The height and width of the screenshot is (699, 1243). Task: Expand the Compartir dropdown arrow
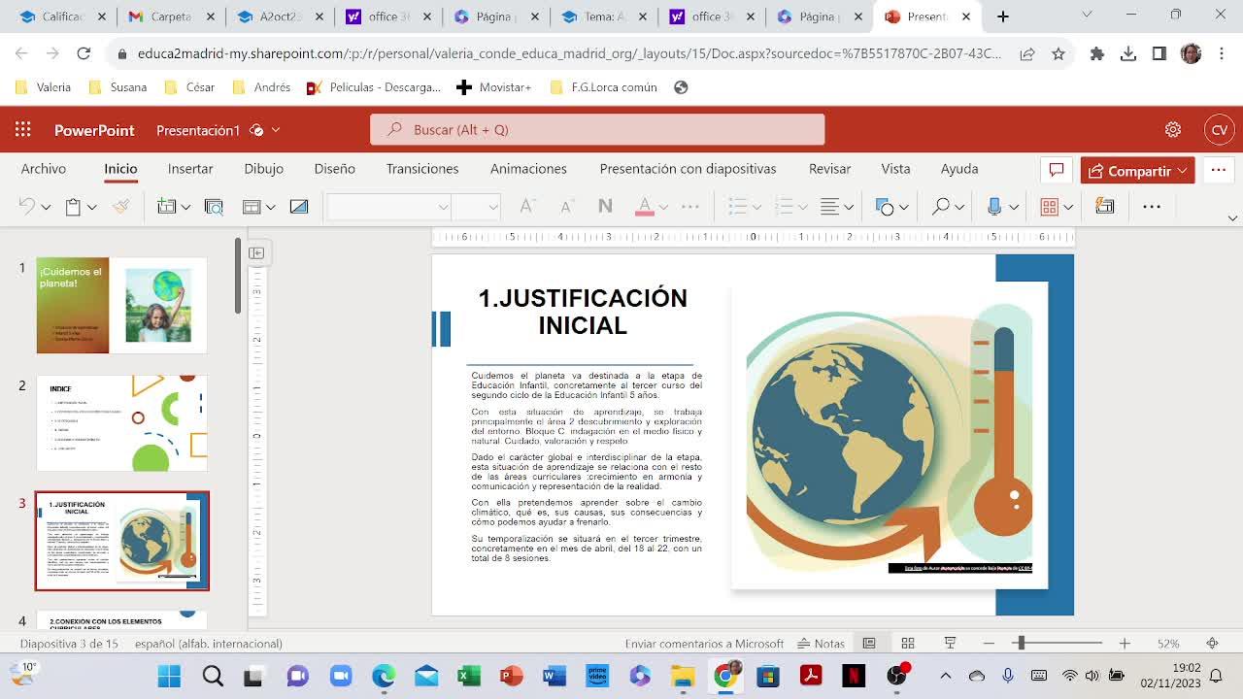pos(1182,171)
